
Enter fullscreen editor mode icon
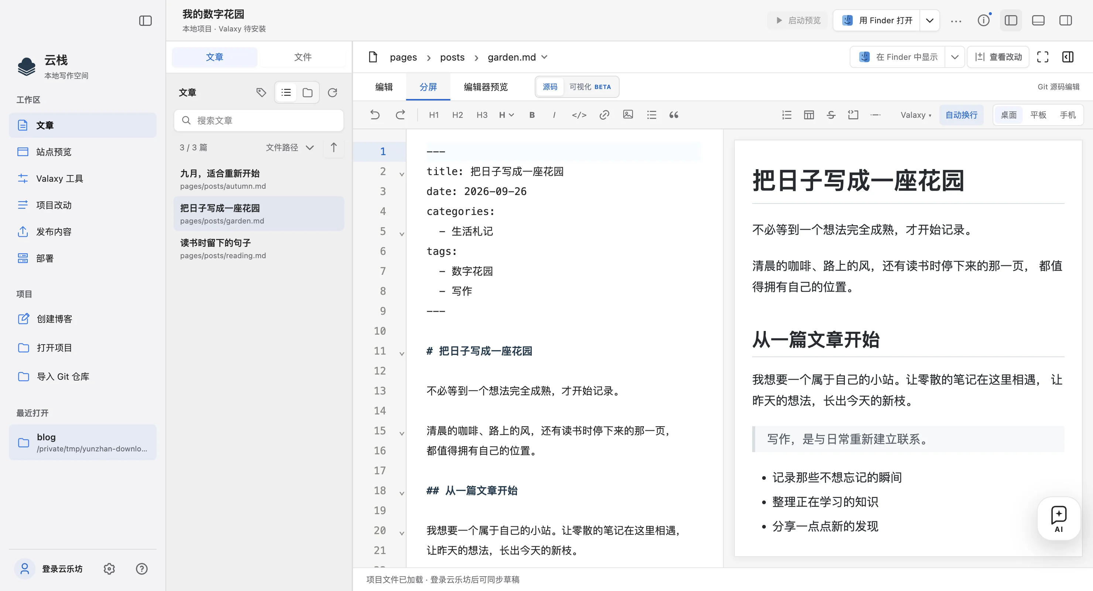pos(1042,57)
